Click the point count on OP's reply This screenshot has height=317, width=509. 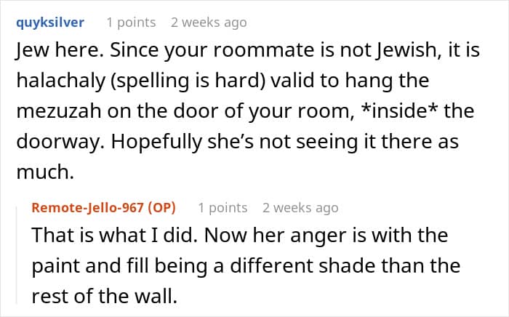coord(223,208)
